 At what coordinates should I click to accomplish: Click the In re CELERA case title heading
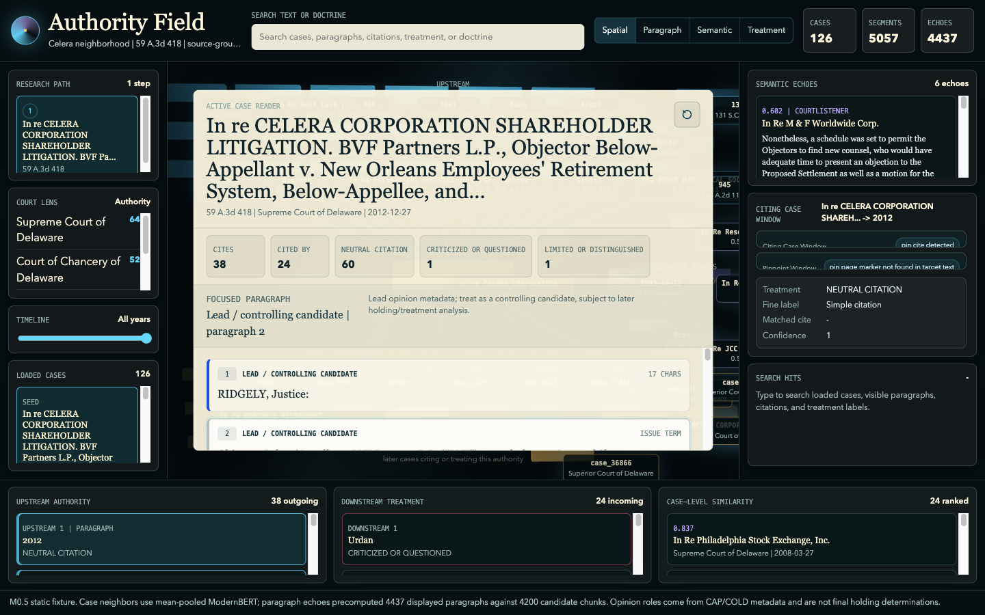point(431,159)
